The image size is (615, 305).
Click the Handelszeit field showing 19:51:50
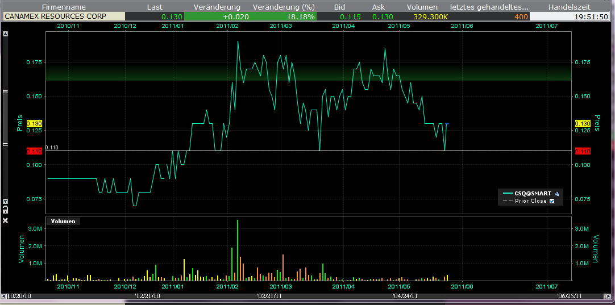tap(571, 16)
